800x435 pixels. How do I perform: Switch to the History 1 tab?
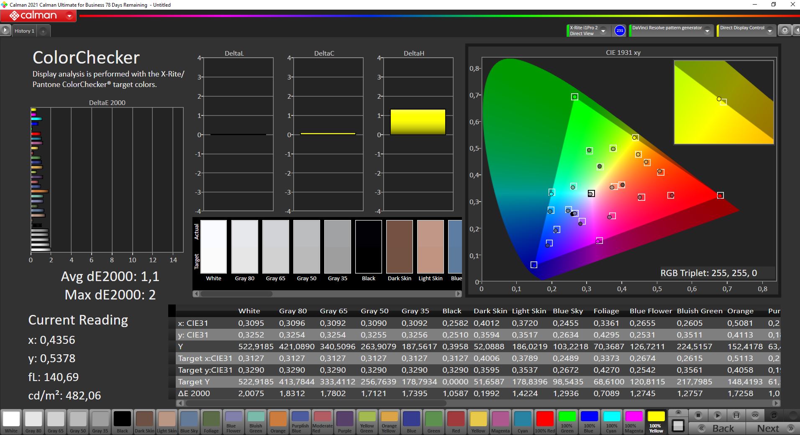coord(24,31)
